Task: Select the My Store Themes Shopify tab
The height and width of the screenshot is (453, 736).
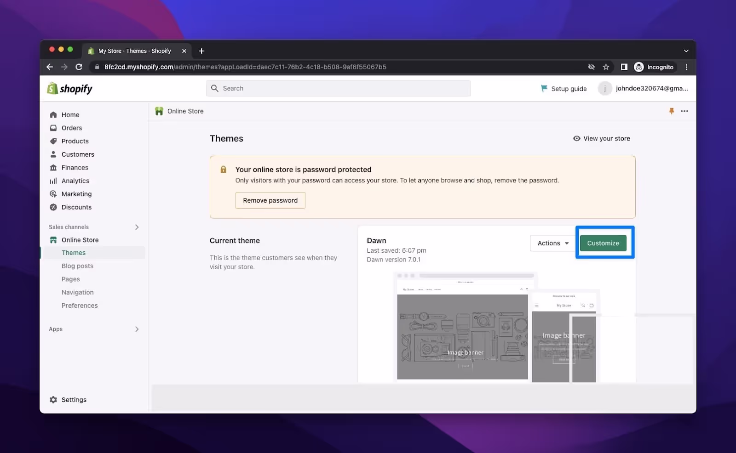Action: (137, 51)
